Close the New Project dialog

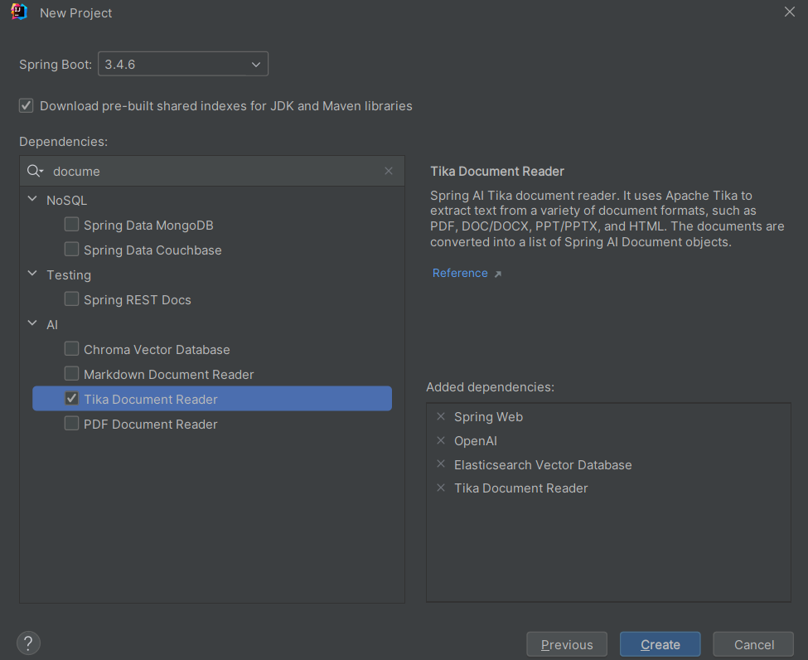(x=790, y=12)
